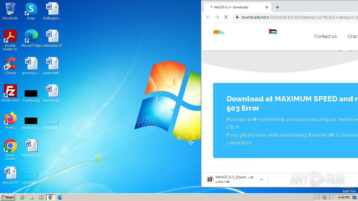Open Windows Media Player taskbar icon
The height and width of the screenshot is (201, 358).
(41, 197)
